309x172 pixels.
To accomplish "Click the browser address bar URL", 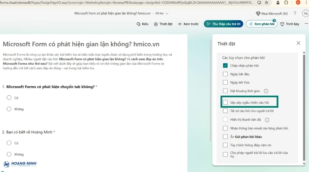I will [127, 2].
